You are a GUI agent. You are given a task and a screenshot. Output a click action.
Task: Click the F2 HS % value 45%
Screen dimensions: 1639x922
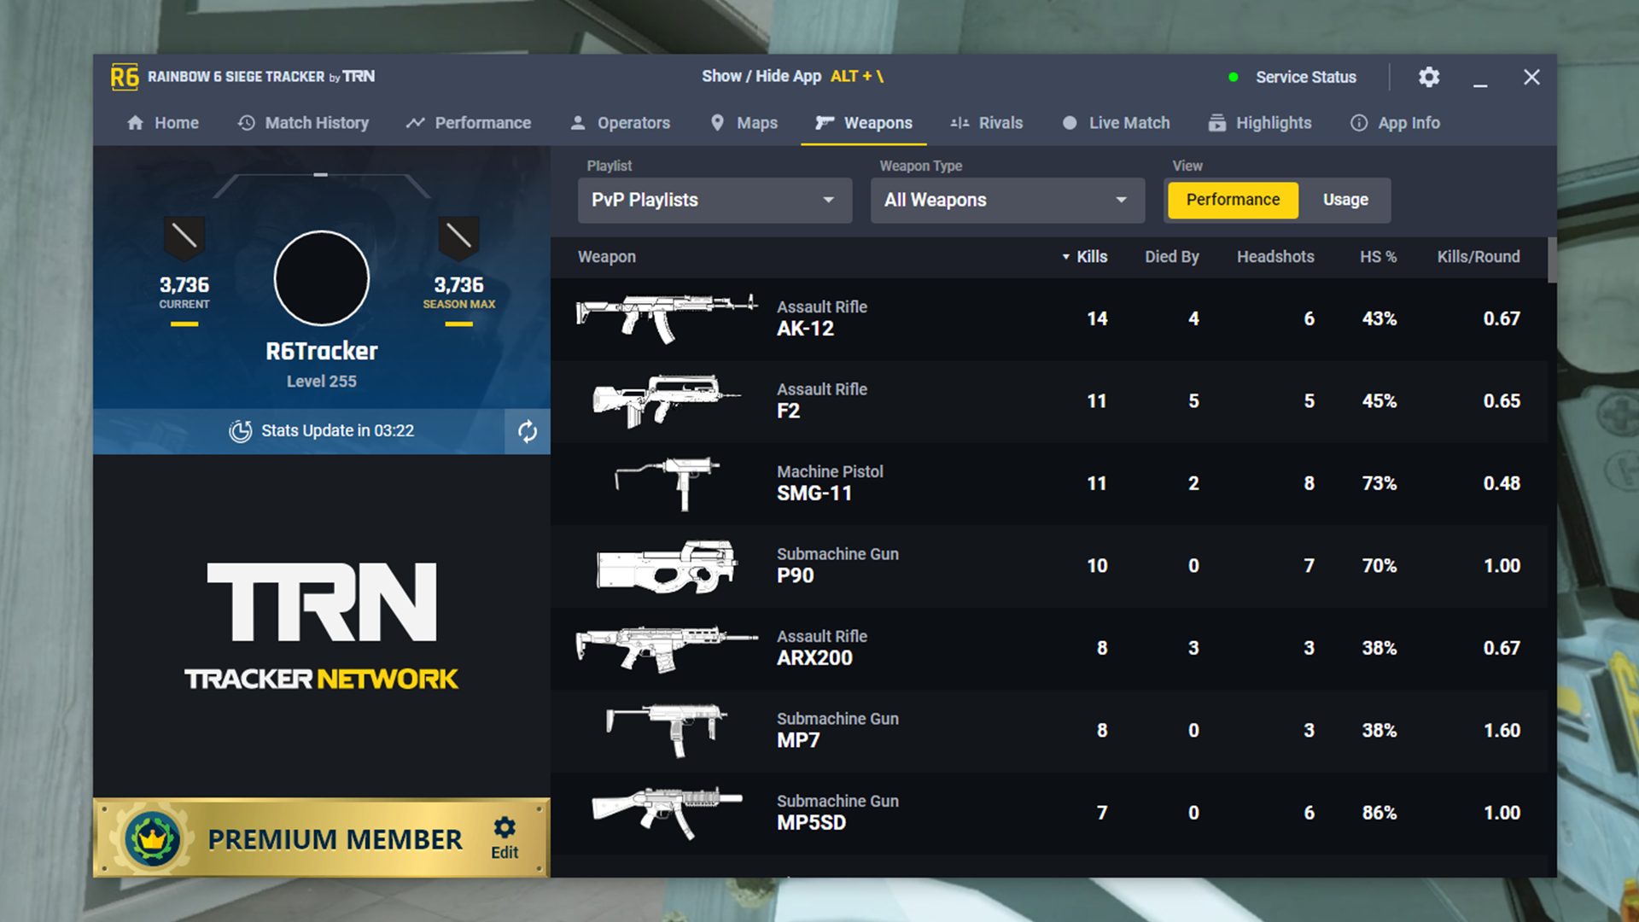pos(1379,401)
